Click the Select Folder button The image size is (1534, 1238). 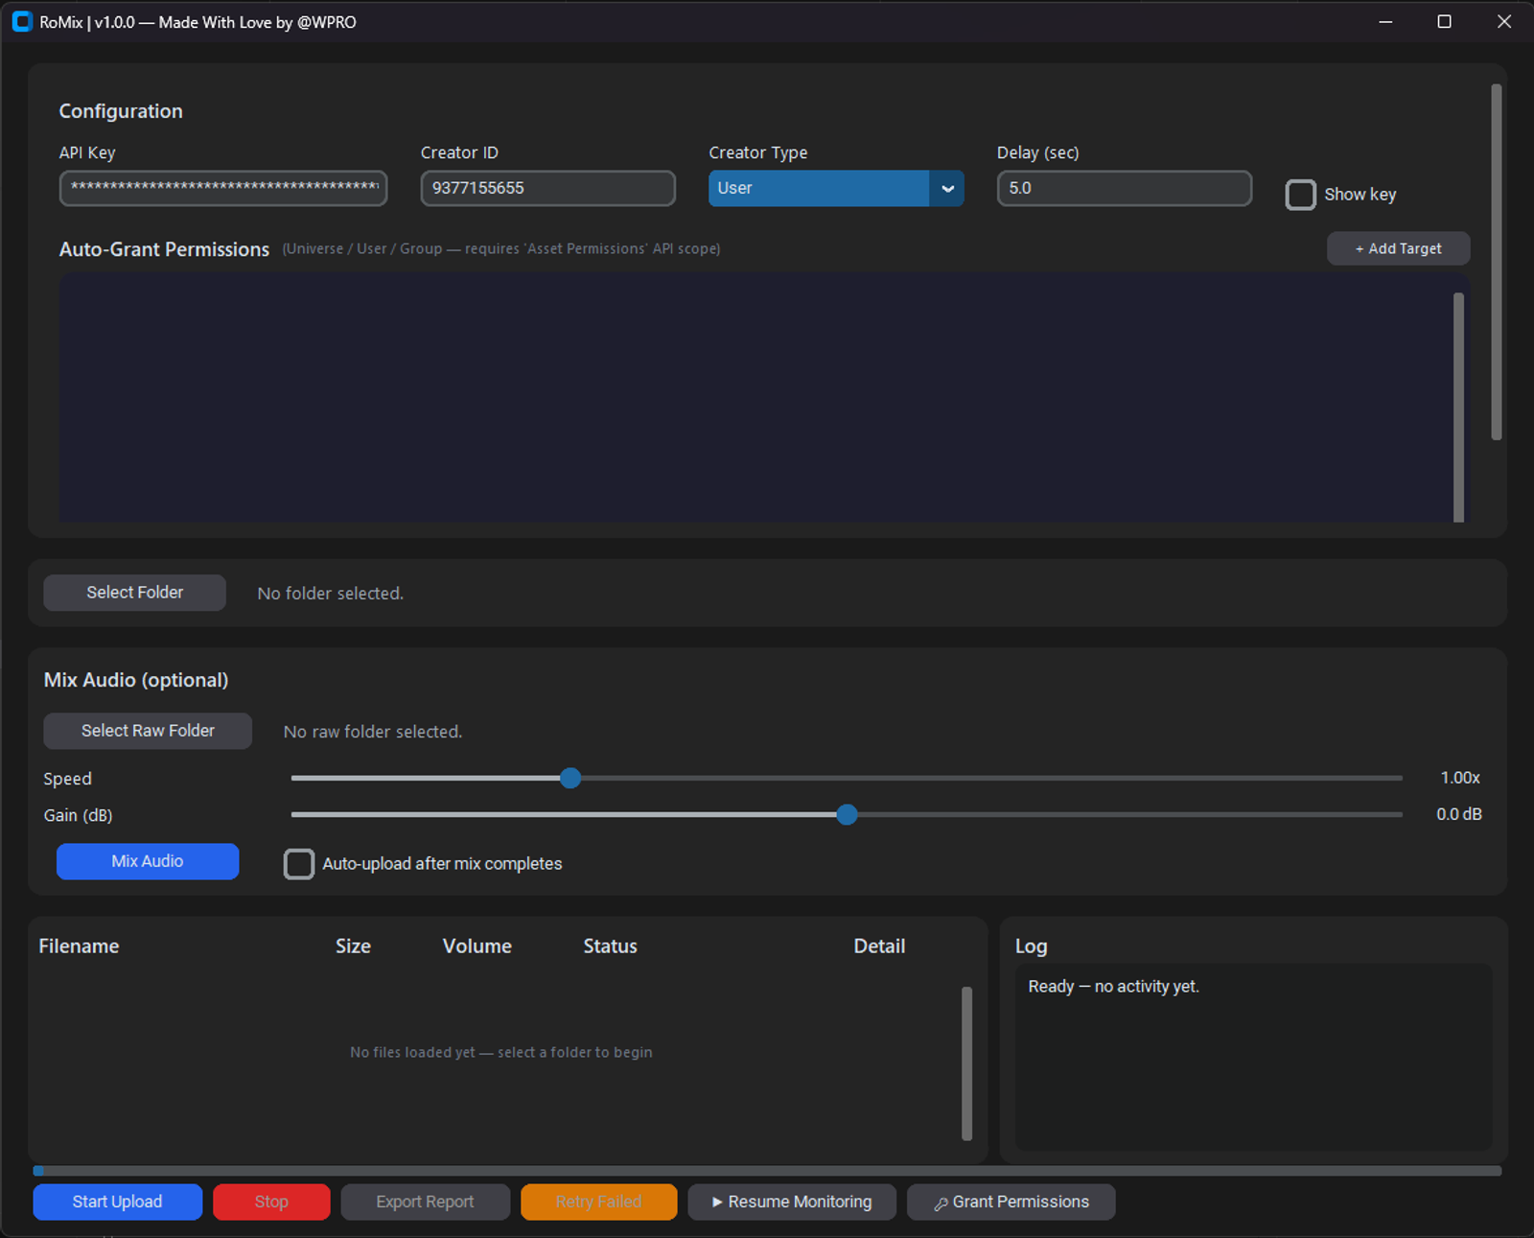135,593
